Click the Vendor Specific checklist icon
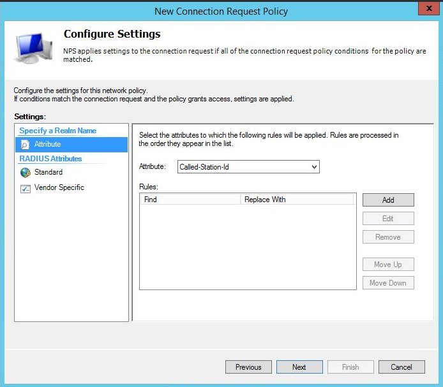Viewport: 443px width, 387px height. [25, 188]
